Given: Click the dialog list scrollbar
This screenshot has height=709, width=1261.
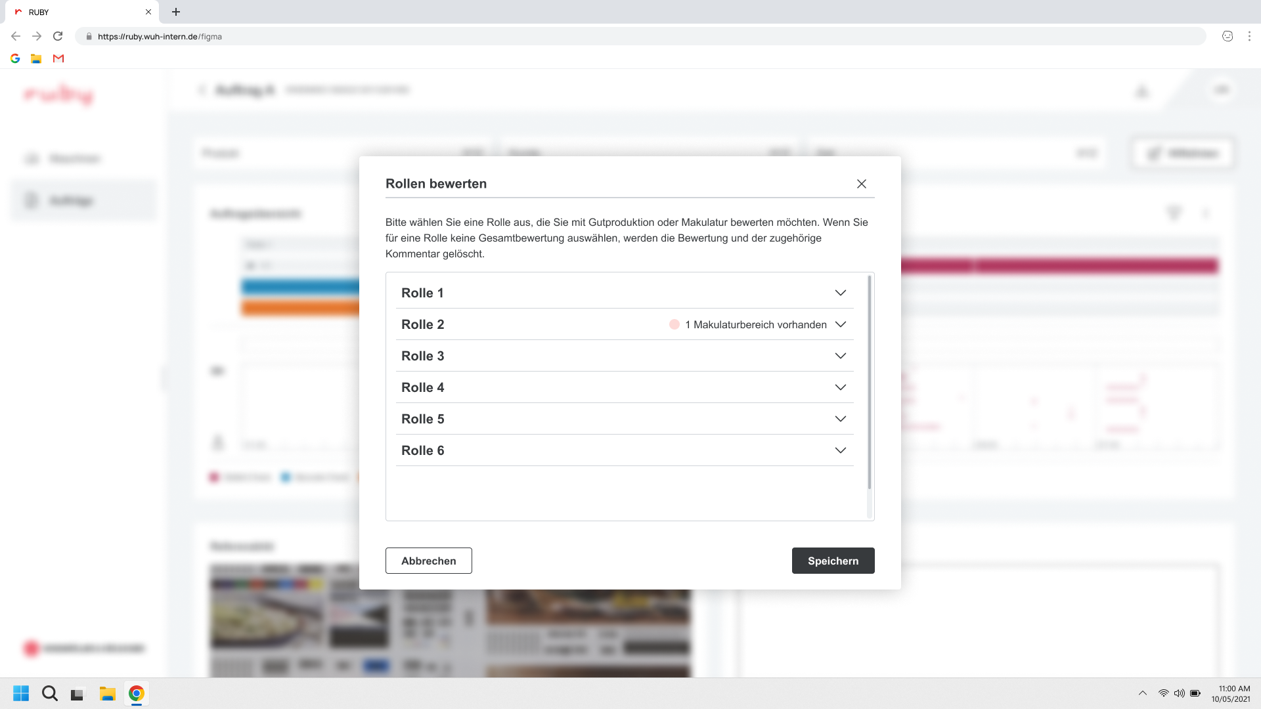Looking at the screenshot, I should pos(869,381).
